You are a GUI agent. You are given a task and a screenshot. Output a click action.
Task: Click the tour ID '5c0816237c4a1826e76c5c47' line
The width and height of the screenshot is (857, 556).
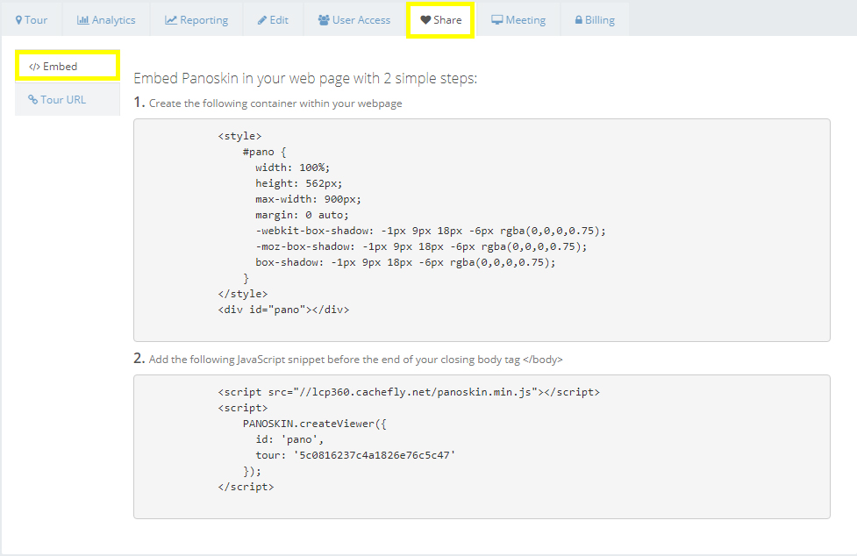[356, 455]
